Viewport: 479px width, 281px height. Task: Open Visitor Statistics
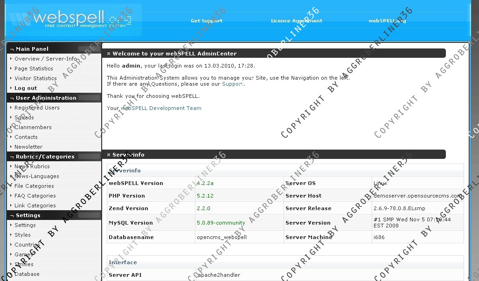pyautogui.click(x=35, y=78)
